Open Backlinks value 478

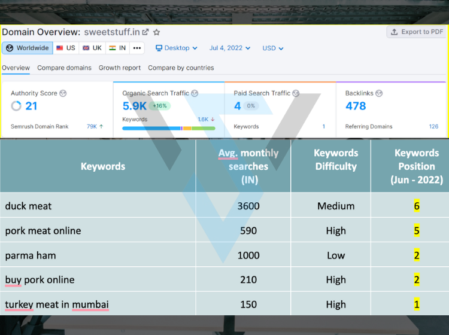[x=356, y=106]
